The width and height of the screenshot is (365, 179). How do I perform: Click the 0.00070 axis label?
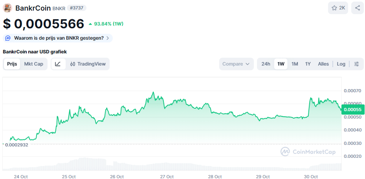point(353,90)
